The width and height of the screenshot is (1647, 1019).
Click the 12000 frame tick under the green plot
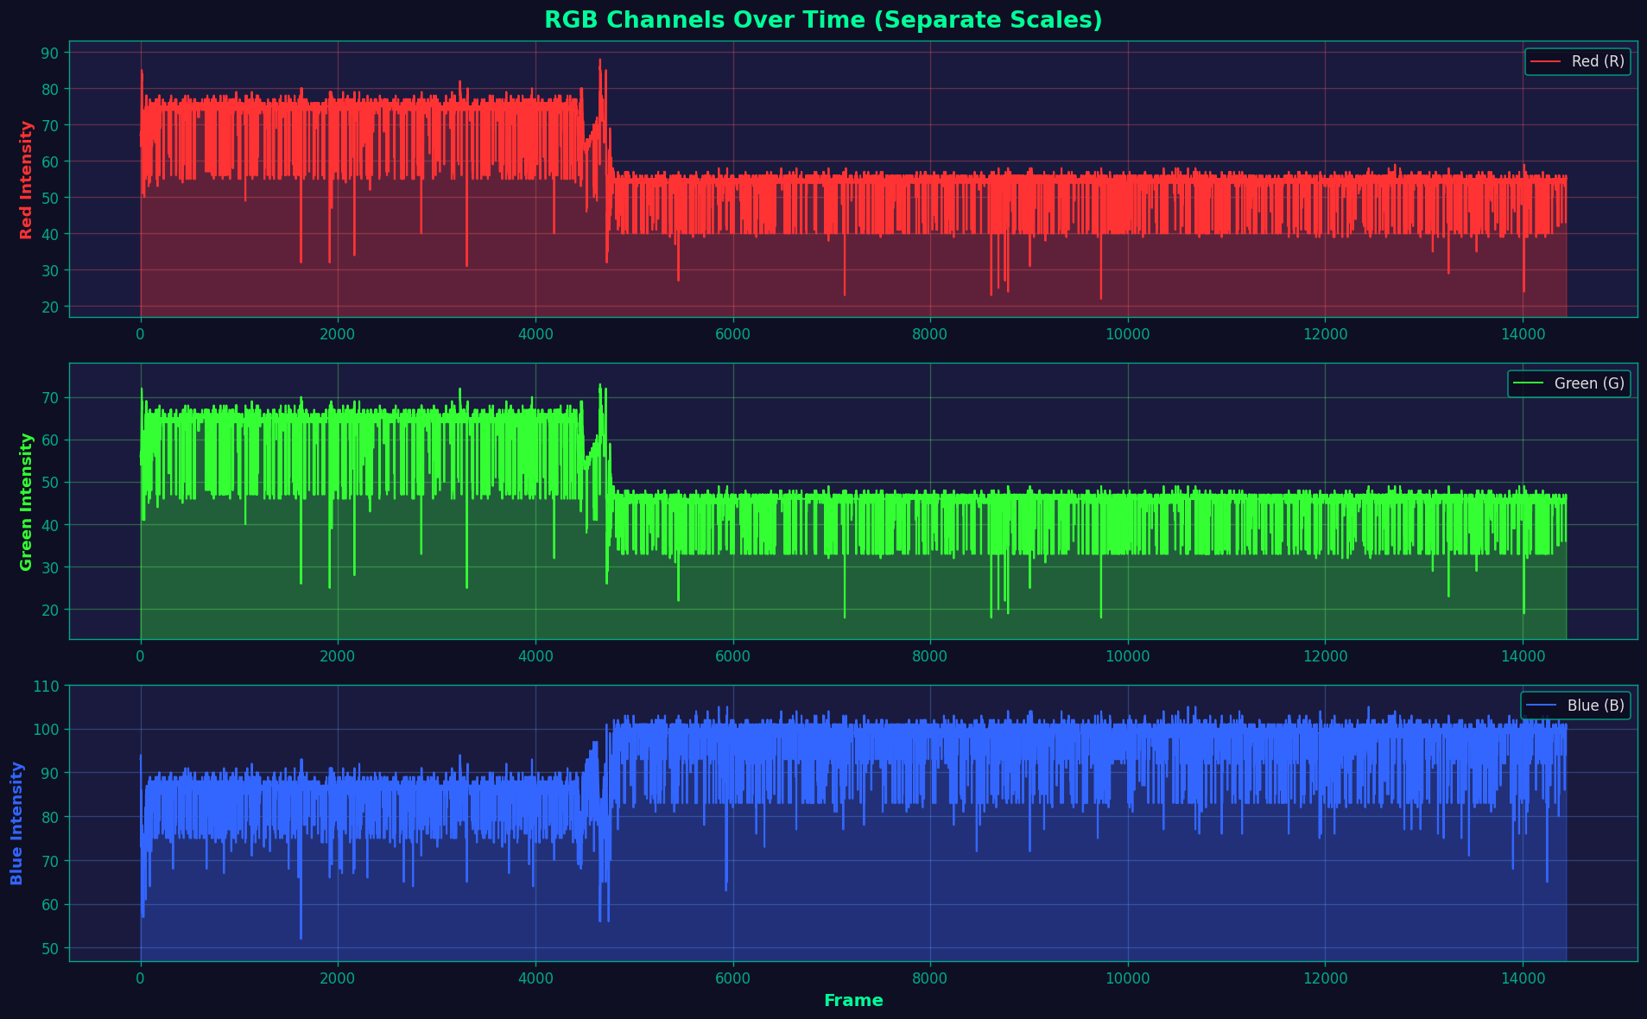(1325, 656)
